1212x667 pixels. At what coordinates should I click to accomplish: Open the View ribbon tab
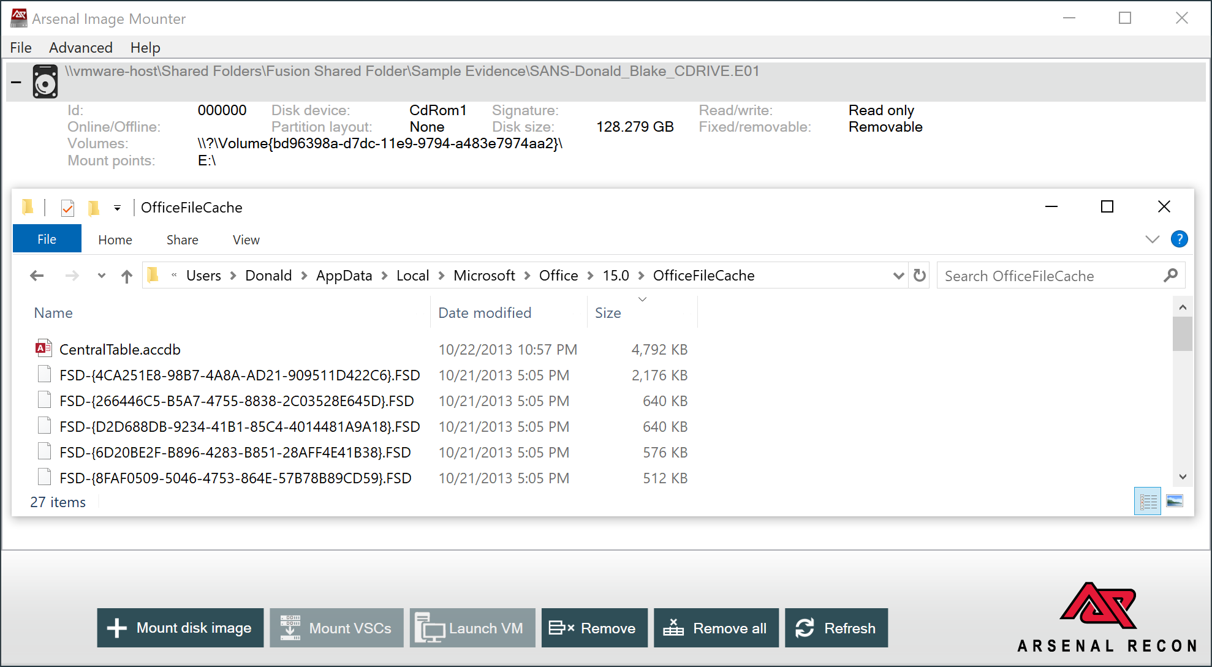(x=246, y=239)
